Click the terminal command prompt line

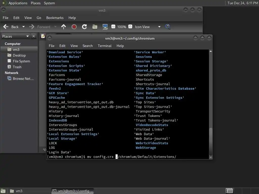[x=112, y=157]
